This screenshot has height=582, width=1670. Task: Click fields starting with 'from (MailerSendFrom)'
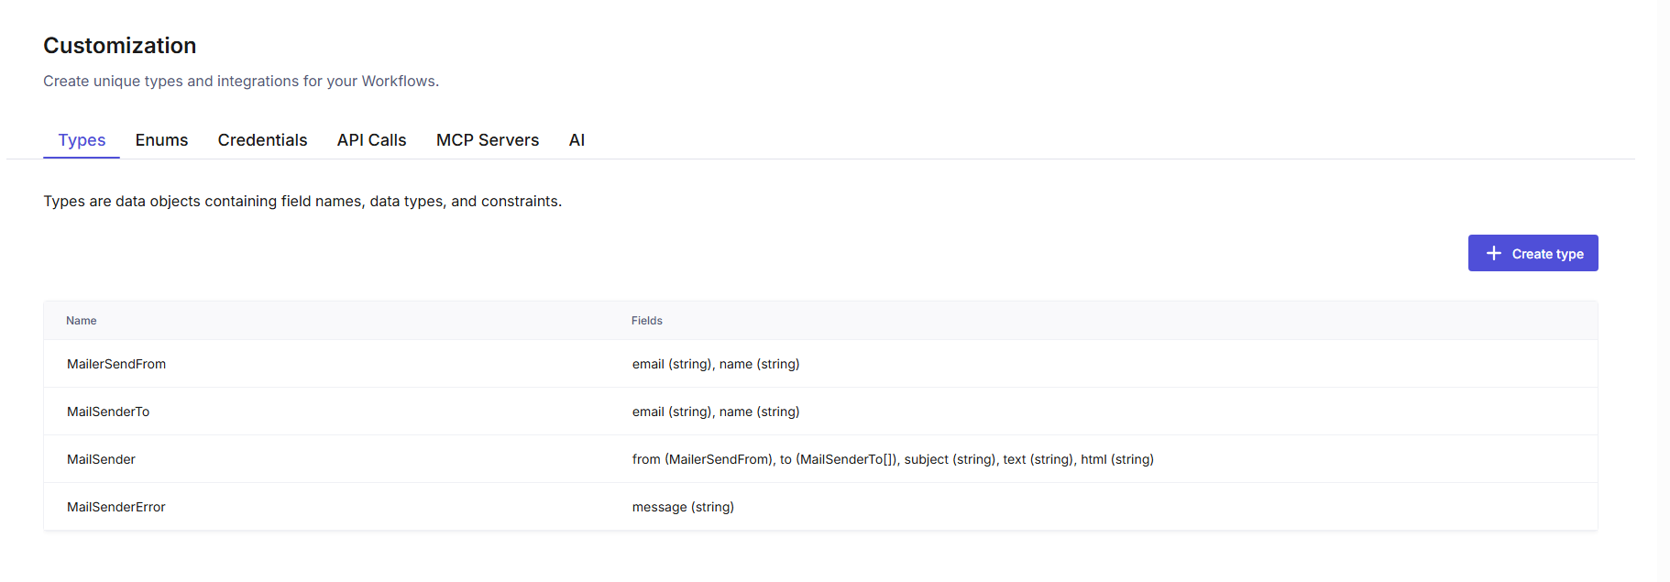click(x=893, y=459)
